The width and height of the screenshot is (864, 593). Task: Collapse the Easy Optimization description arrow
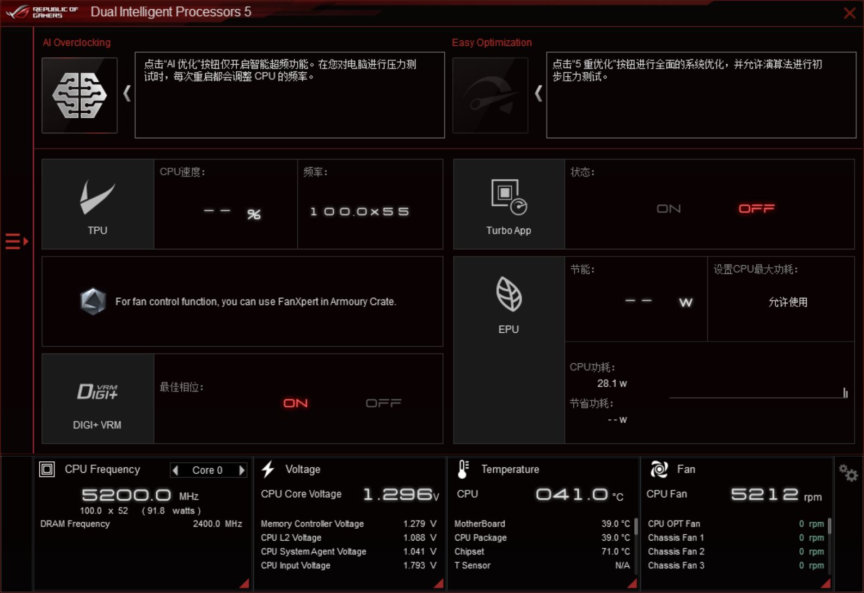[x=538, y=94]
